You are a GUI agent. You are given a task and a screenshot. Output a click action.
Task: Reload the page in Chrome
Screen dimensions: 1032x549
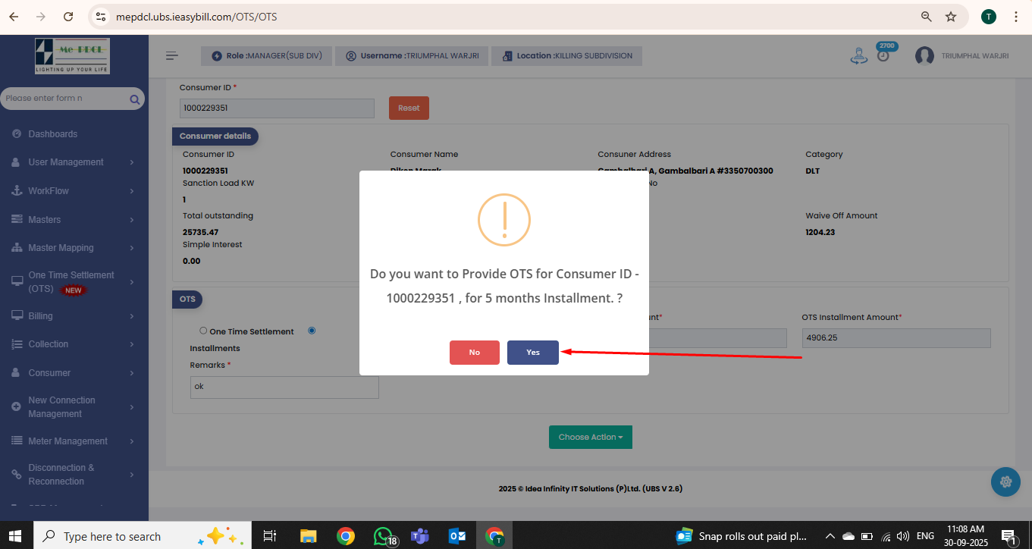(68, 17)
